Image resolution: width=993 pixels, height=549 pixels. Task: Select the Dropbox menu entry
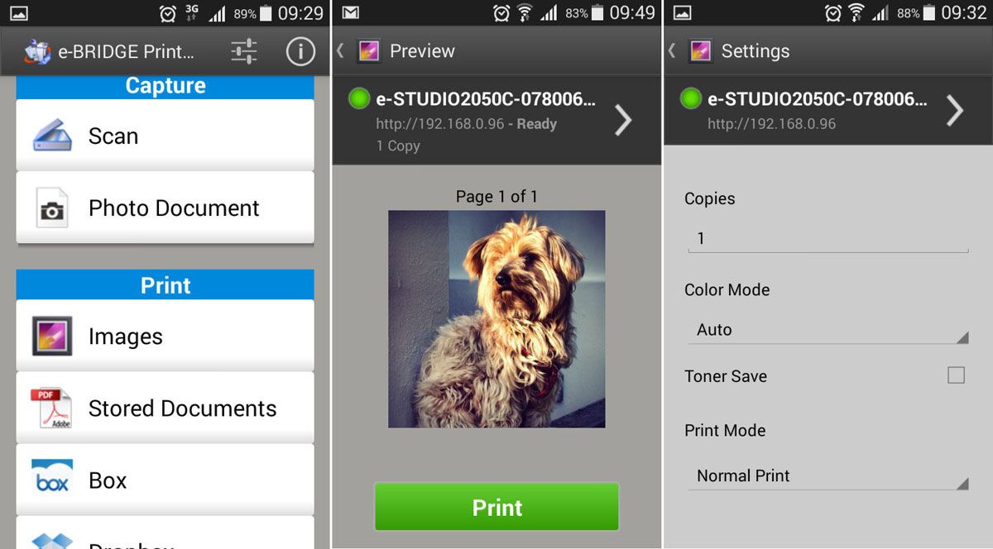(x=165, y=532)
